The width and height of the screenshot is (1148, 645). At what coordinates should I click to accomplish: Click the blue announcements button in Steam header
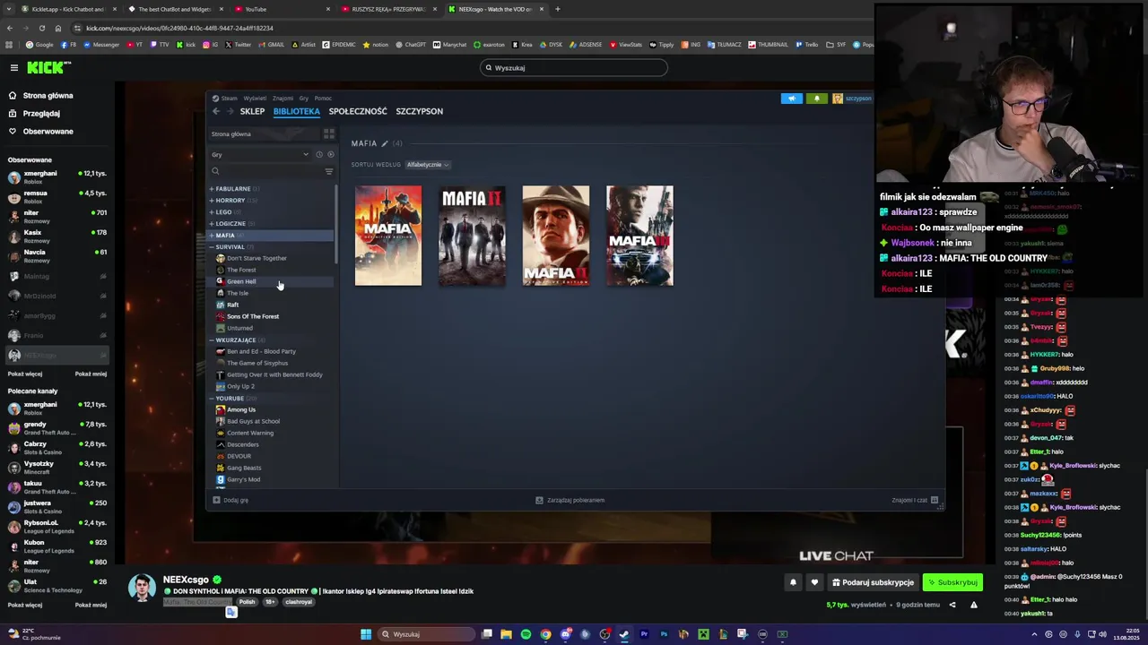791,99
